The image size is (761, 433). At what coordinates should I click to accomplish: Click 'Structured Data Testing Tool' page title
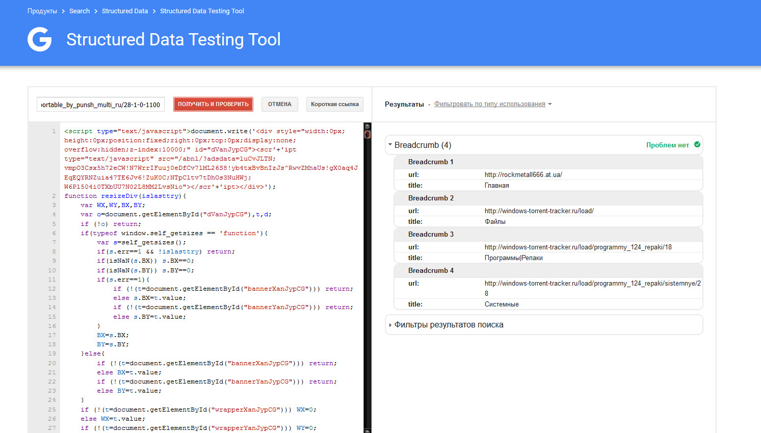coord(173,40)
